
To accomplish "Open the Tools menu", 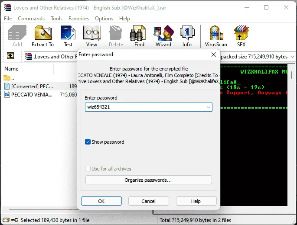I will click(56, 19).
